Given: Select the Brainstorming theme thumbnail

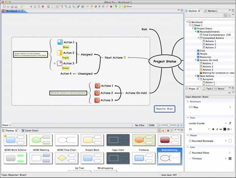Looking at the screenshot, I should coord(170,157).
